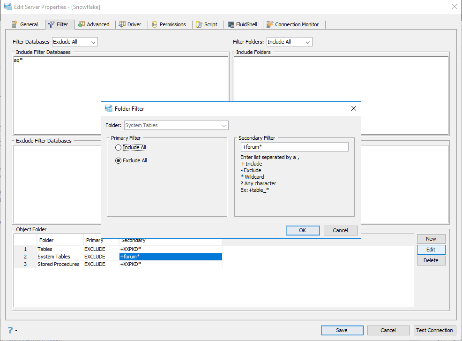The height and width of the screenshot is (341, 462).
Task: Click the Advanced tab icon
Action: [82, 24]
